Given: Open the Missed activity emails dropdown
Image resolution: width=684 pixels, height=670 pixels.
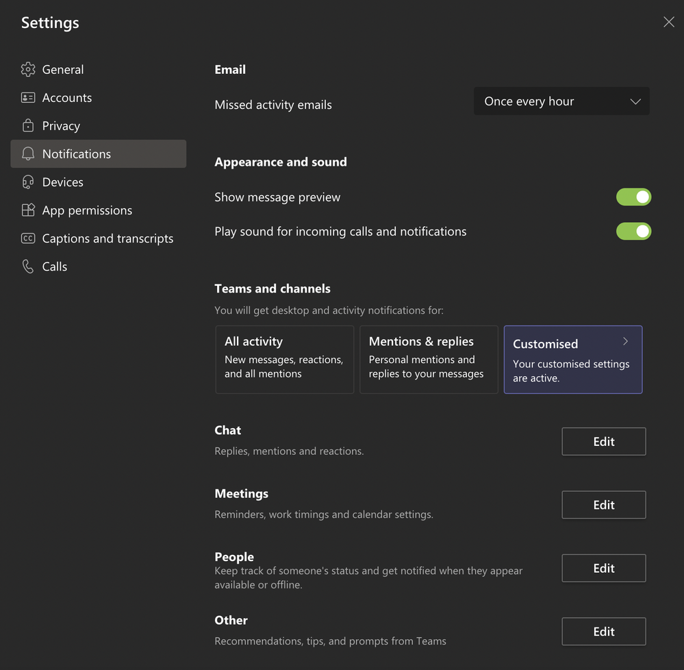Looking at the screenshot, I should click(561, 101).
